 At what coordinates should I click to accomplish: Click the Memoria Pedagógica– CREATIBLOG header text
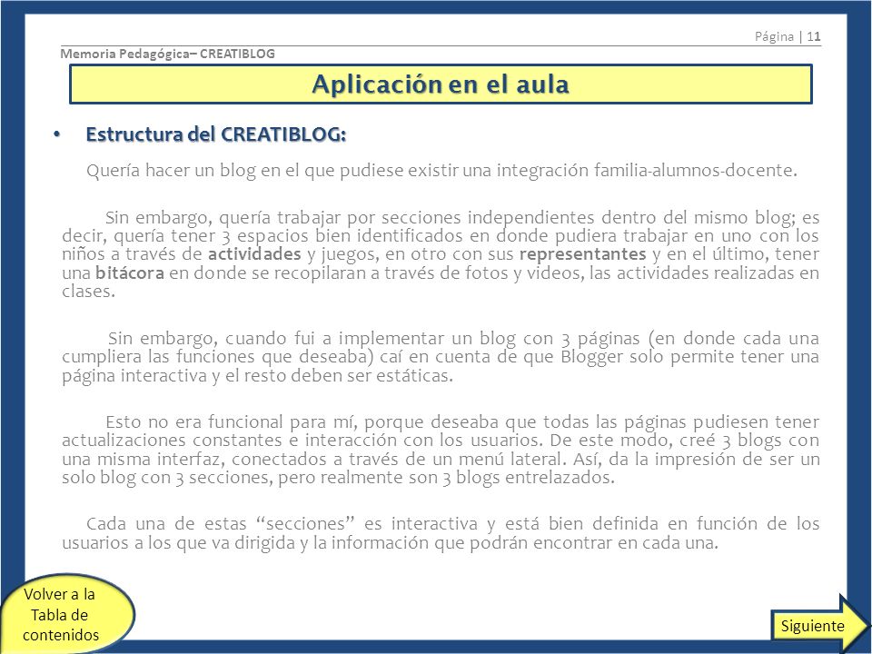tap(167, 54)
